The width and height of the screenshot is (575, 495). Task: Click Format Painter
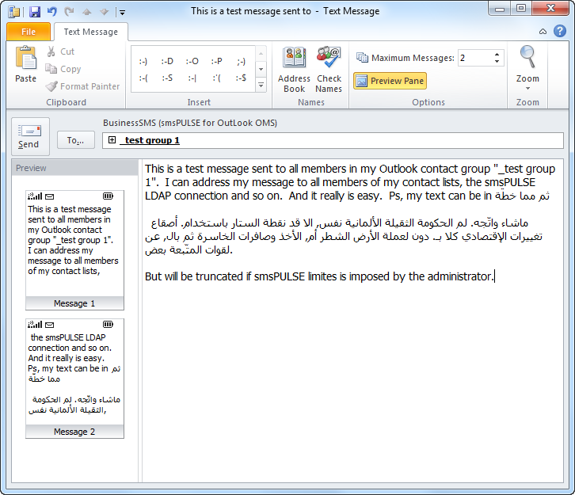pos(82,86)
